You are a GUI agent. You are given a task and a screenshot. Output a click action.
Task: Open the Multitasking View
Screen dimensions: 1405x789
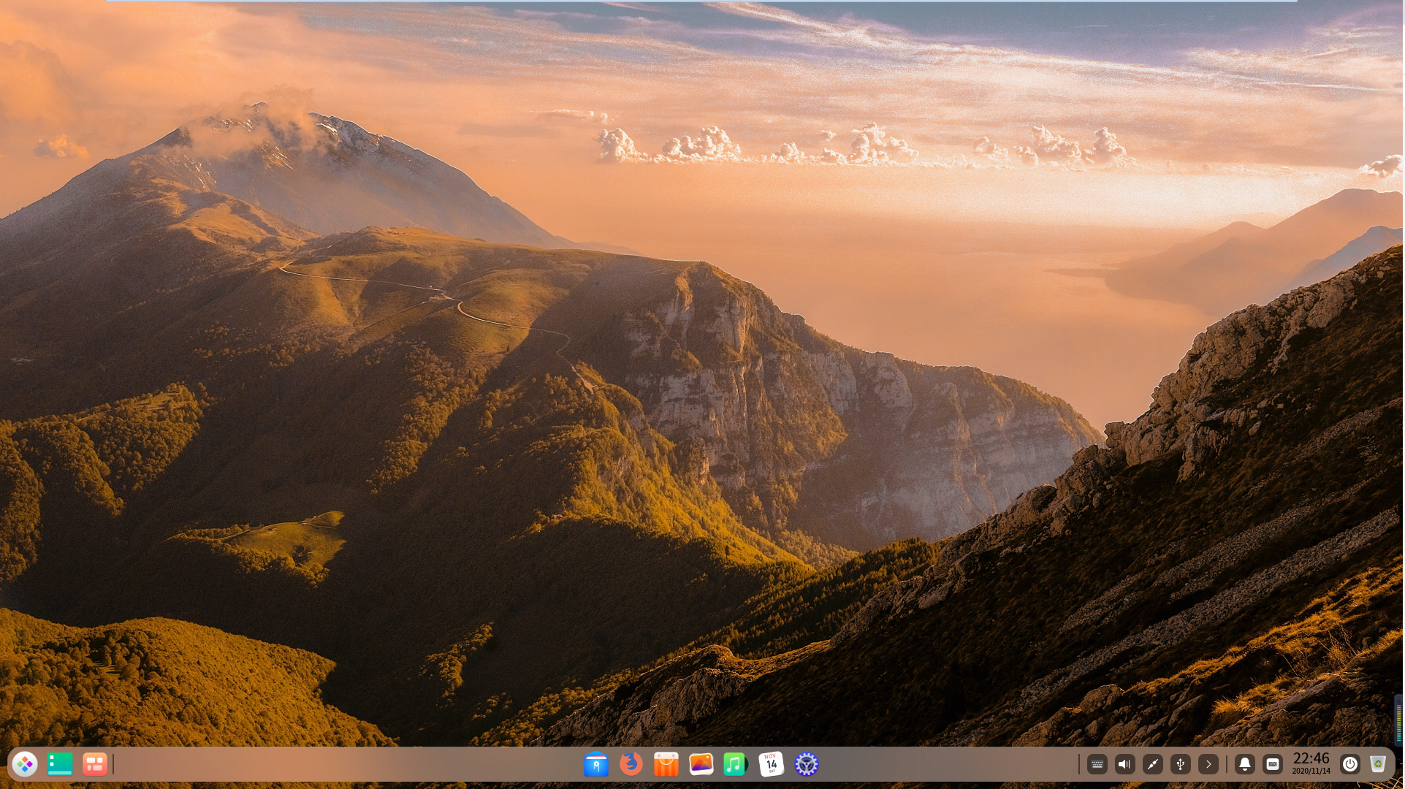click(94, 764)
